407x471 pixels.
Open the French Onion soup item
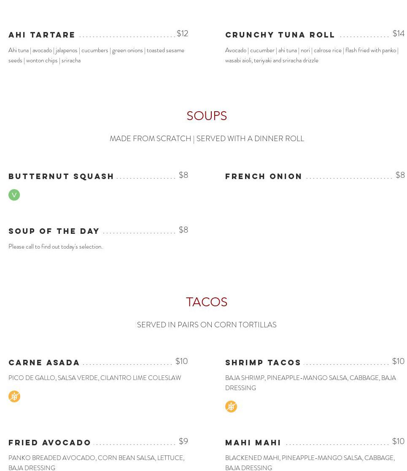pyautogui.click(x=264, y=176)
